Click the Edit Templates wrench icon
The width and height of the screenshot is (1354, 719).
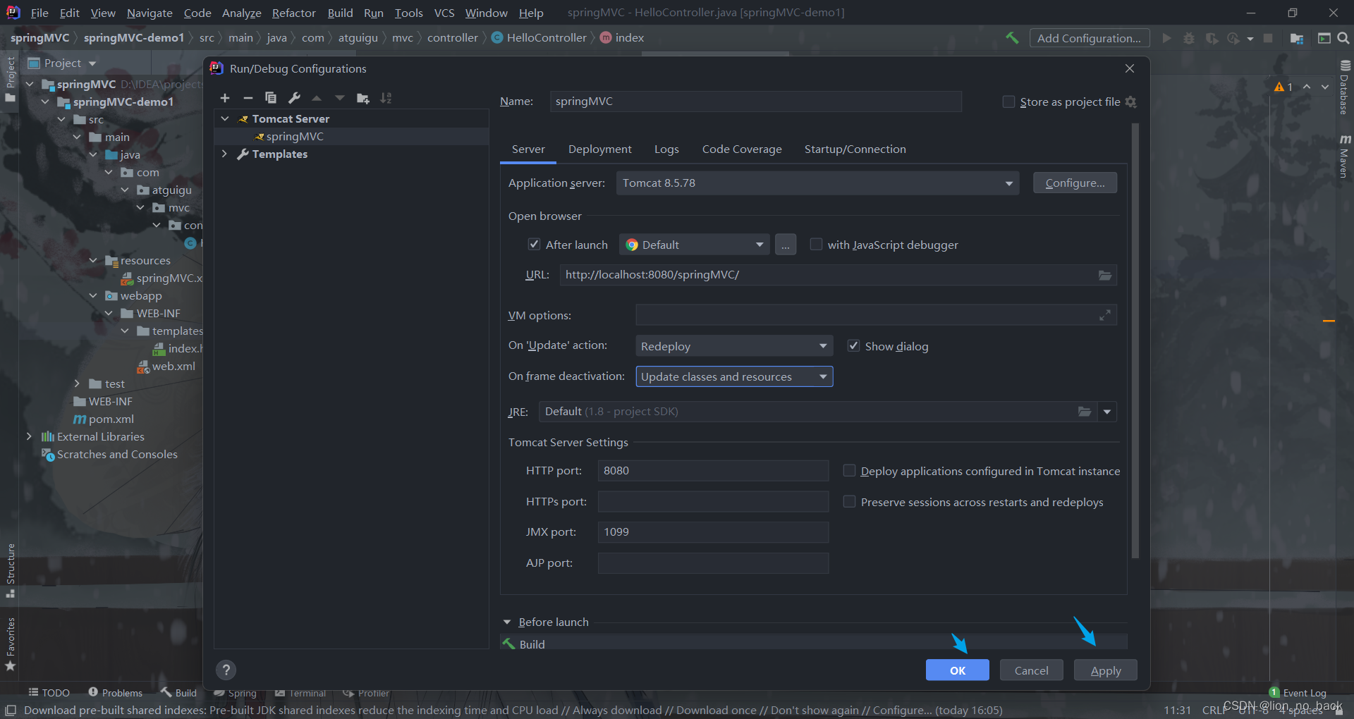point(294,98)
